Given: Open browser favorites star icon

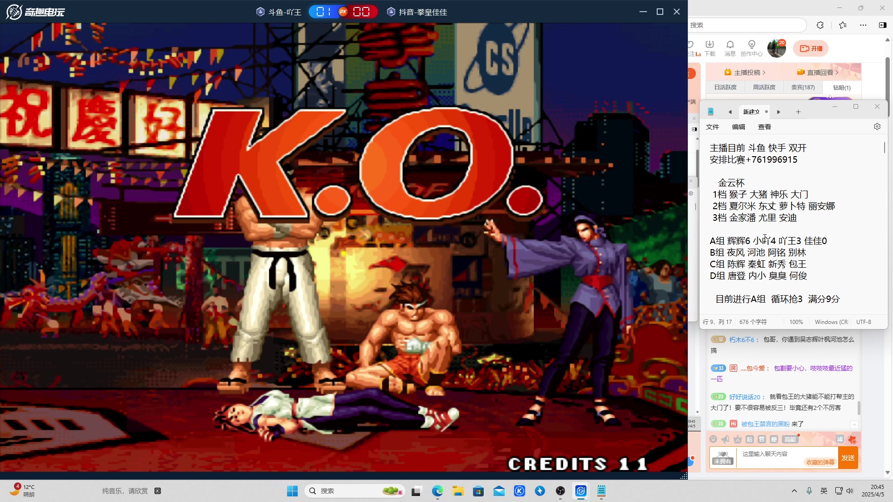Looking at the screenshot, I should [x=843, y=25].
